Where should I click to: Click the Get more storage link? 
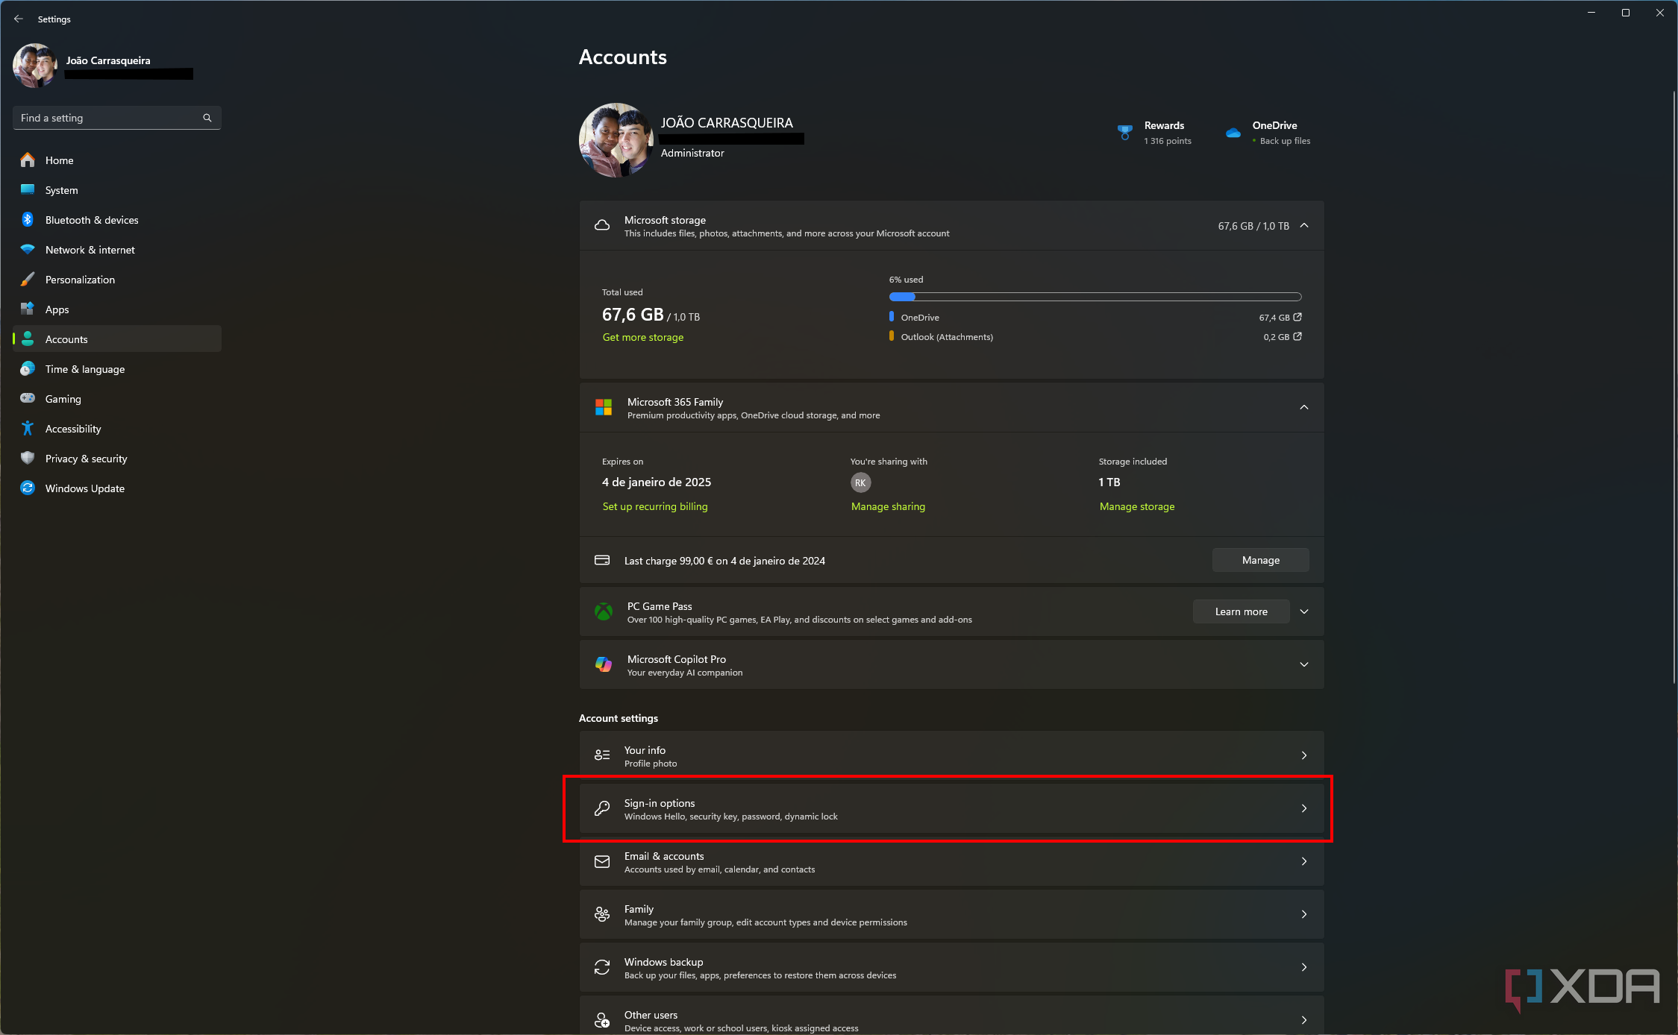(x=643, y=337)
